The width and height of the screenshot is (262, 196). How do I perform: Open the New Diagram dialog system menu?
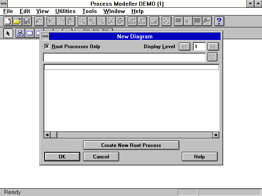point(45,36)
